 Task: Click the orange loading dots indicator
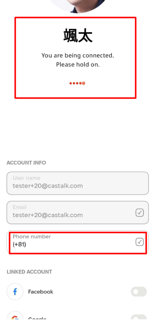77,83
